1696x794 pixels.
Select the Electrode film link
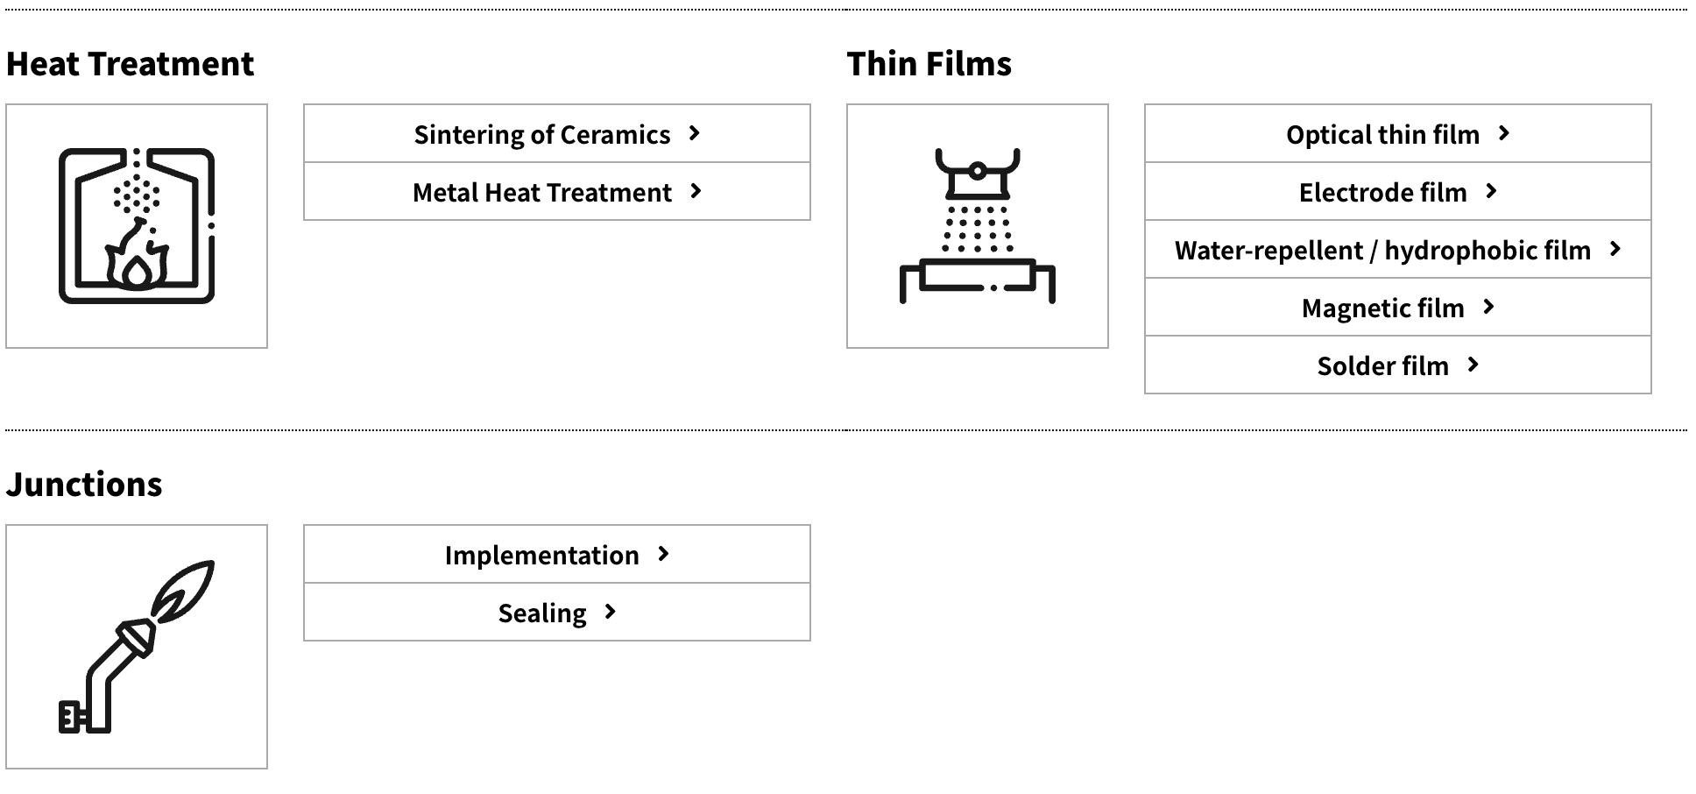pyautogui.click(x=1382, y=192)
